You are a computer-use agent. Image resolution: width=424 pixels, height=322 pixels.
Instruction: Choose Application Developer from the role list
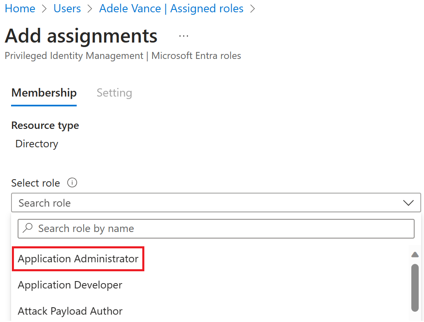pos(70,285)
